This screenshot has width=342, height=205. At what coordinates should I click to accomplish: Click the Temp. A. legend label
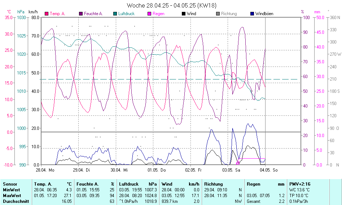coord(58,14)
